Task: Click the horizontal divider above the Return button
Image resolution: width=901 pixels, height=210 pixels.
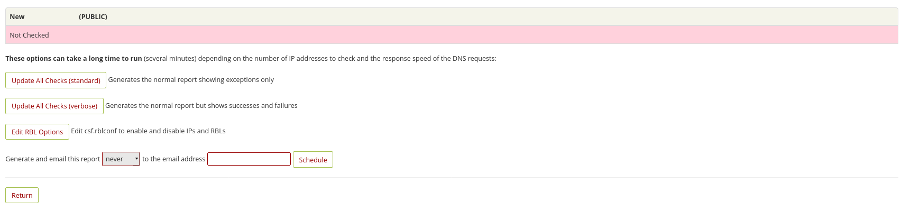Action: pyautogui.click(x=452, y=177)
